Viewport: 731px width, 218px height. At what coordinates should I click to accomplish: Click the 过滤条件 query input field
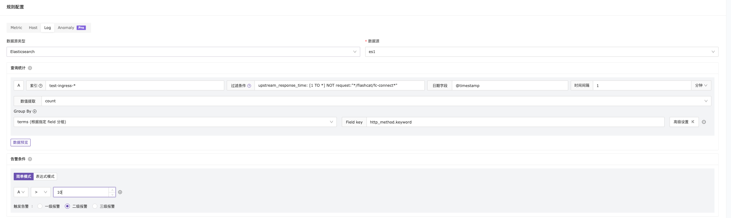point(339,85)
